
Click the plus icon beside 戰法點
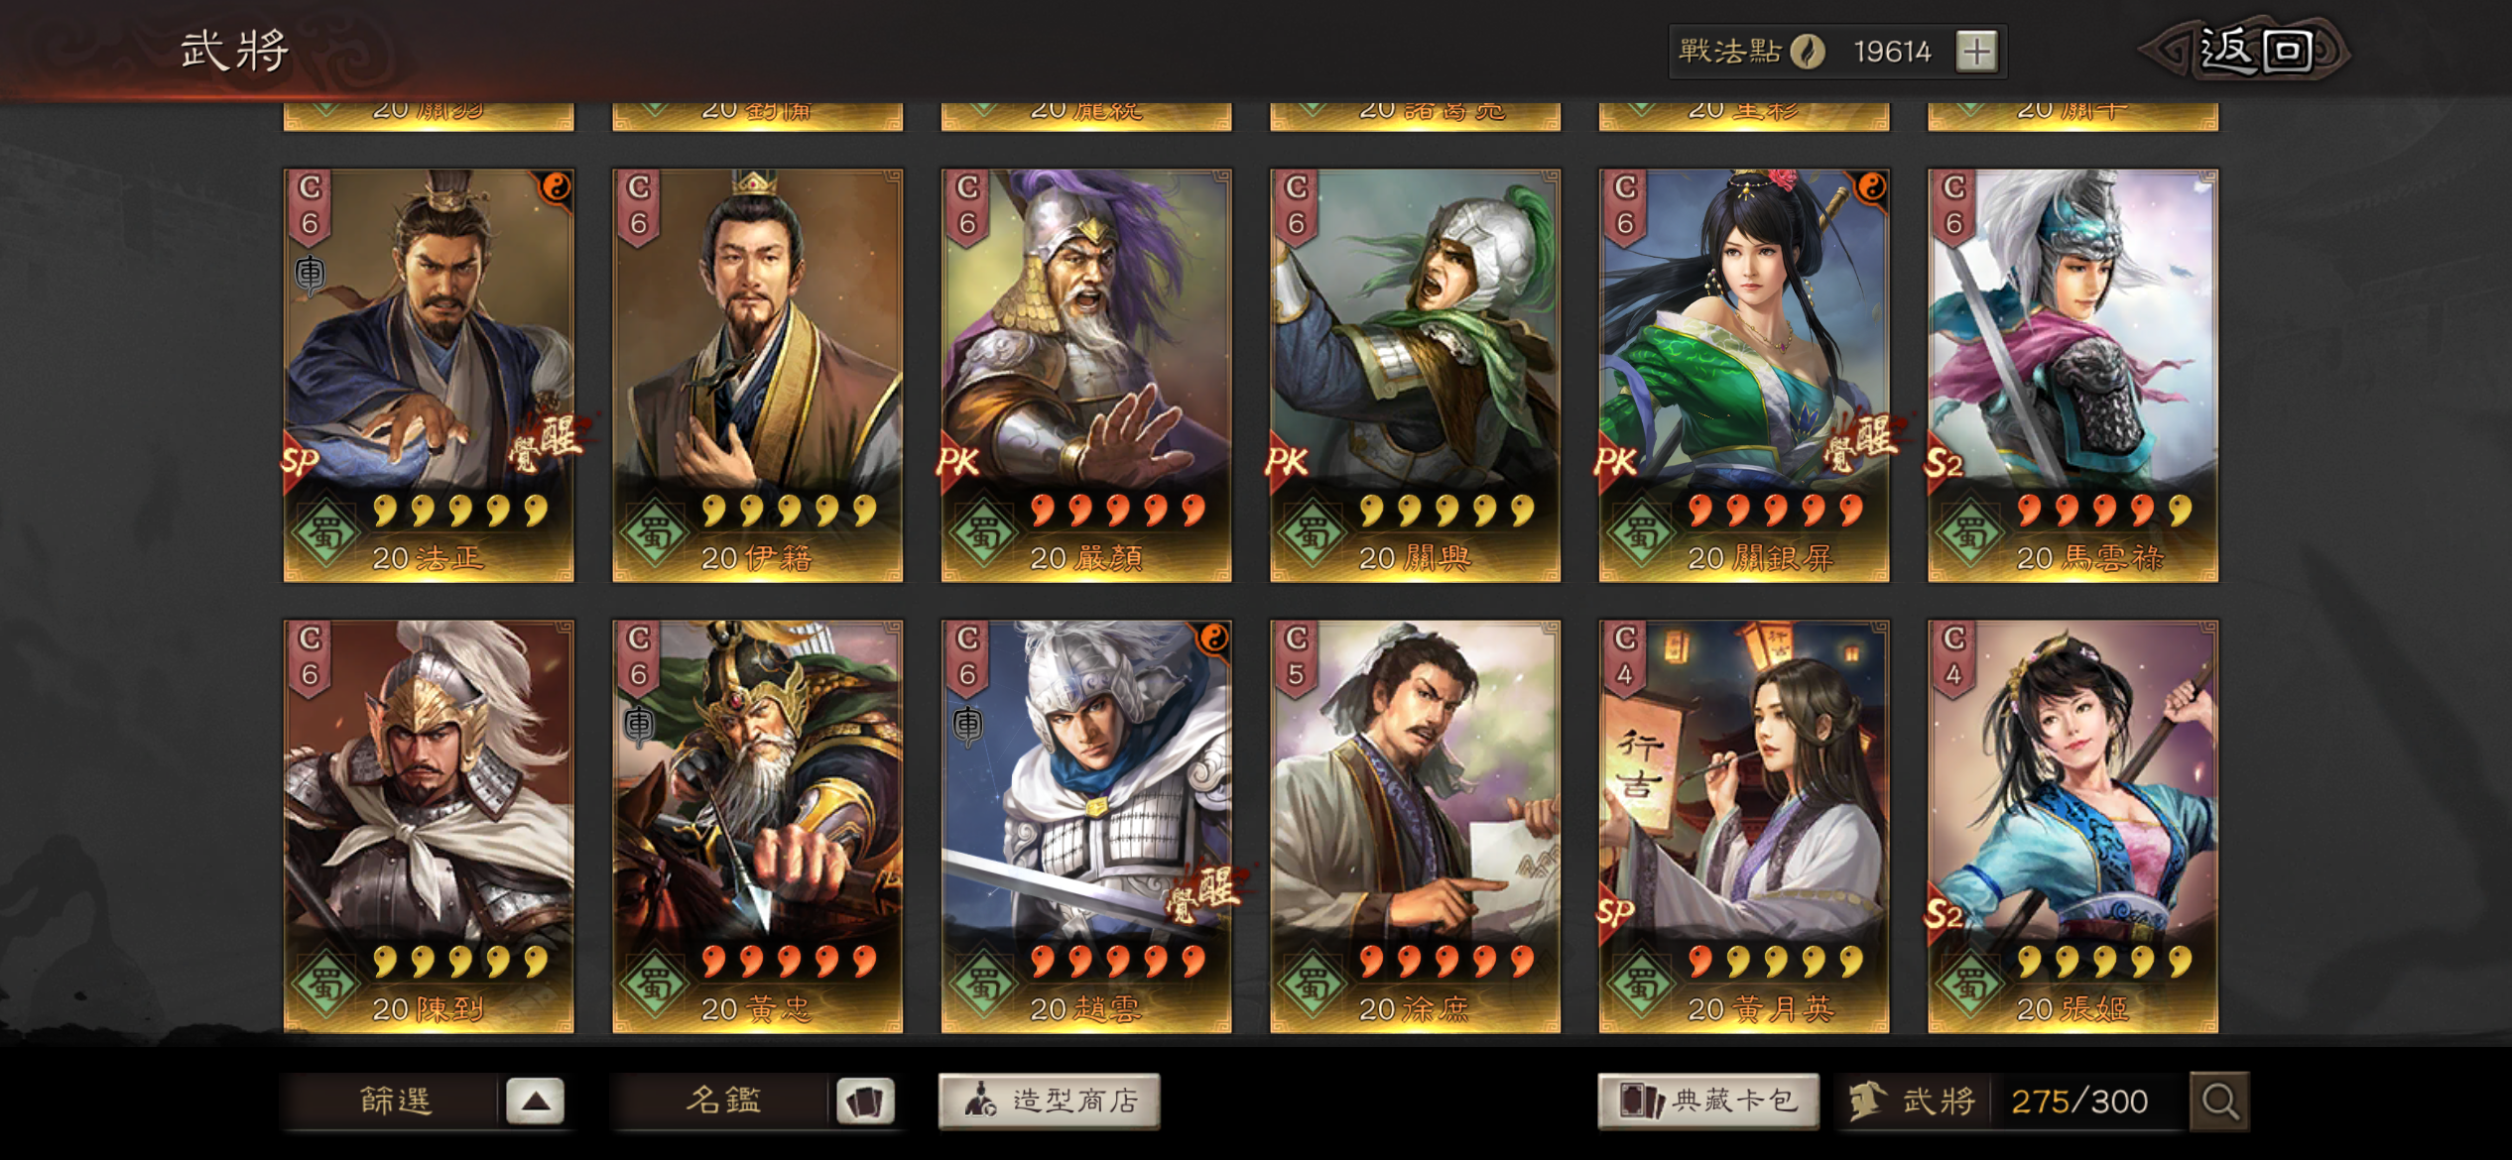tap(1976, 52)
